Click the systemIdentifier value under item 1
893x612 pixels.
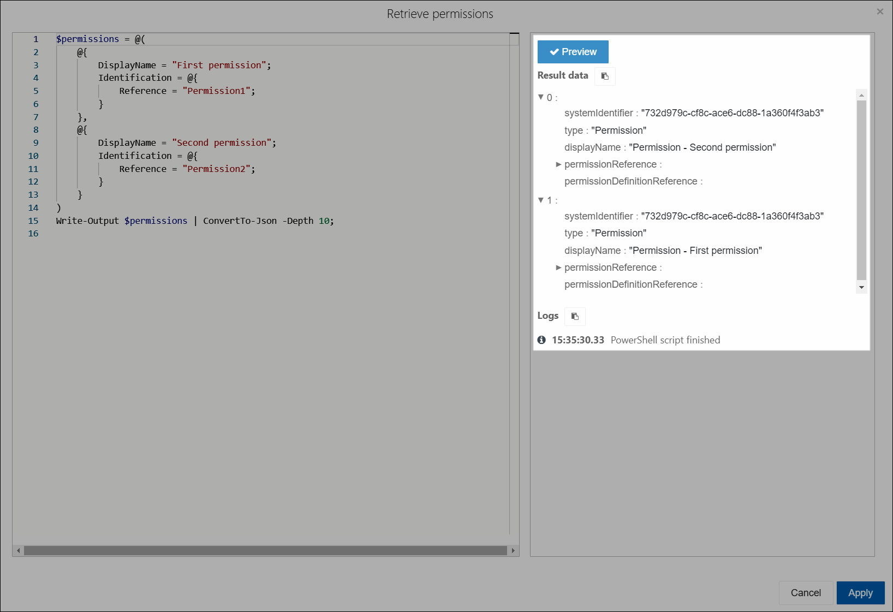tap(733, 216)
